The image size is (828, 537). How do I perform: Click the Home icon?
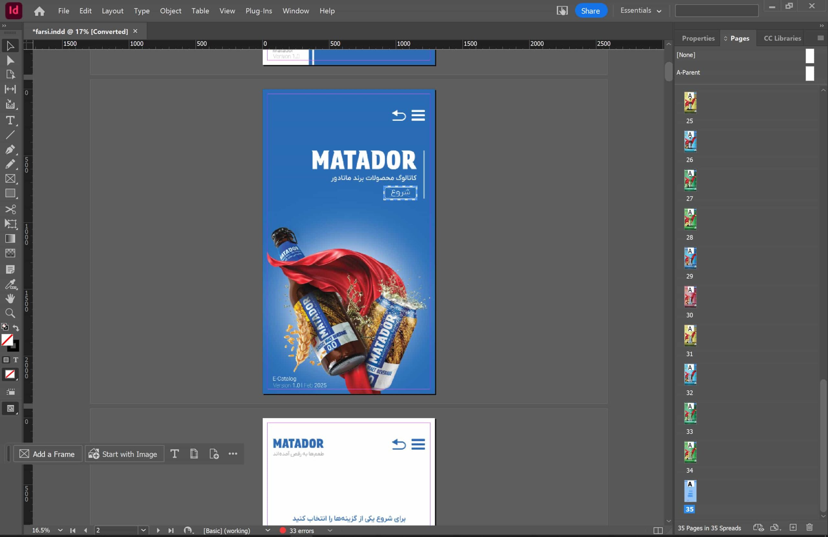click(39, 11)
